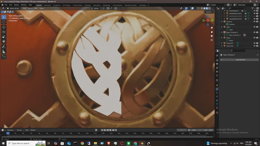Select the Cursor tool in viewport toolbar
This screenshot has height=146, width=260.
tap(4, 22)
